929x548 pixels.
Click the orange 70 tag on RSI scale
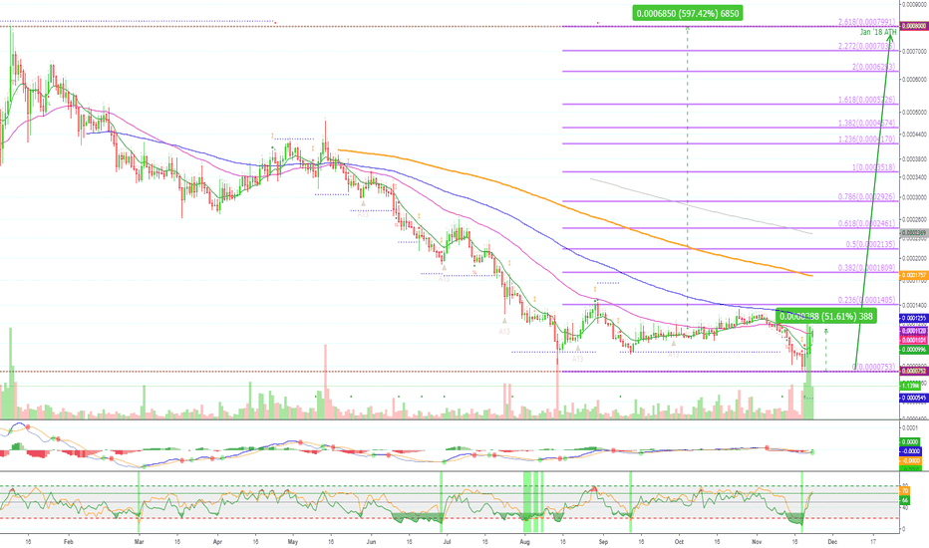[905, 491]
